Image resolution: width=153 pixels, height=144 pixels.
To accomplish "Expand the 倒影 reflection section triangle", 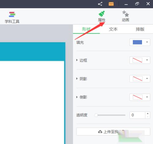I will click(x=77, y=97).
